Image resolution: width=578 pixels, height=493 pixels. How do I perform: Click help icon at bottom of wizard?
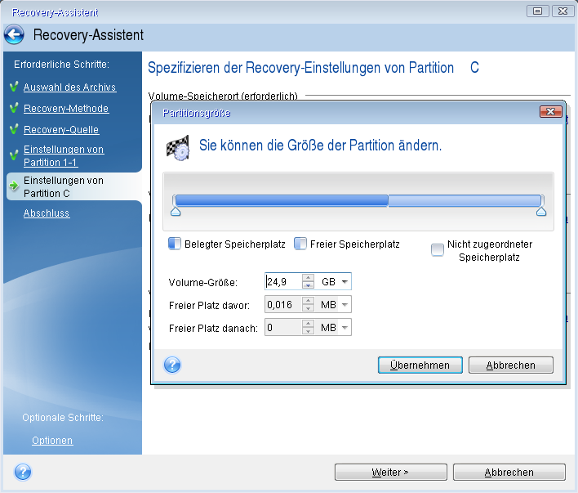point(23,472)
